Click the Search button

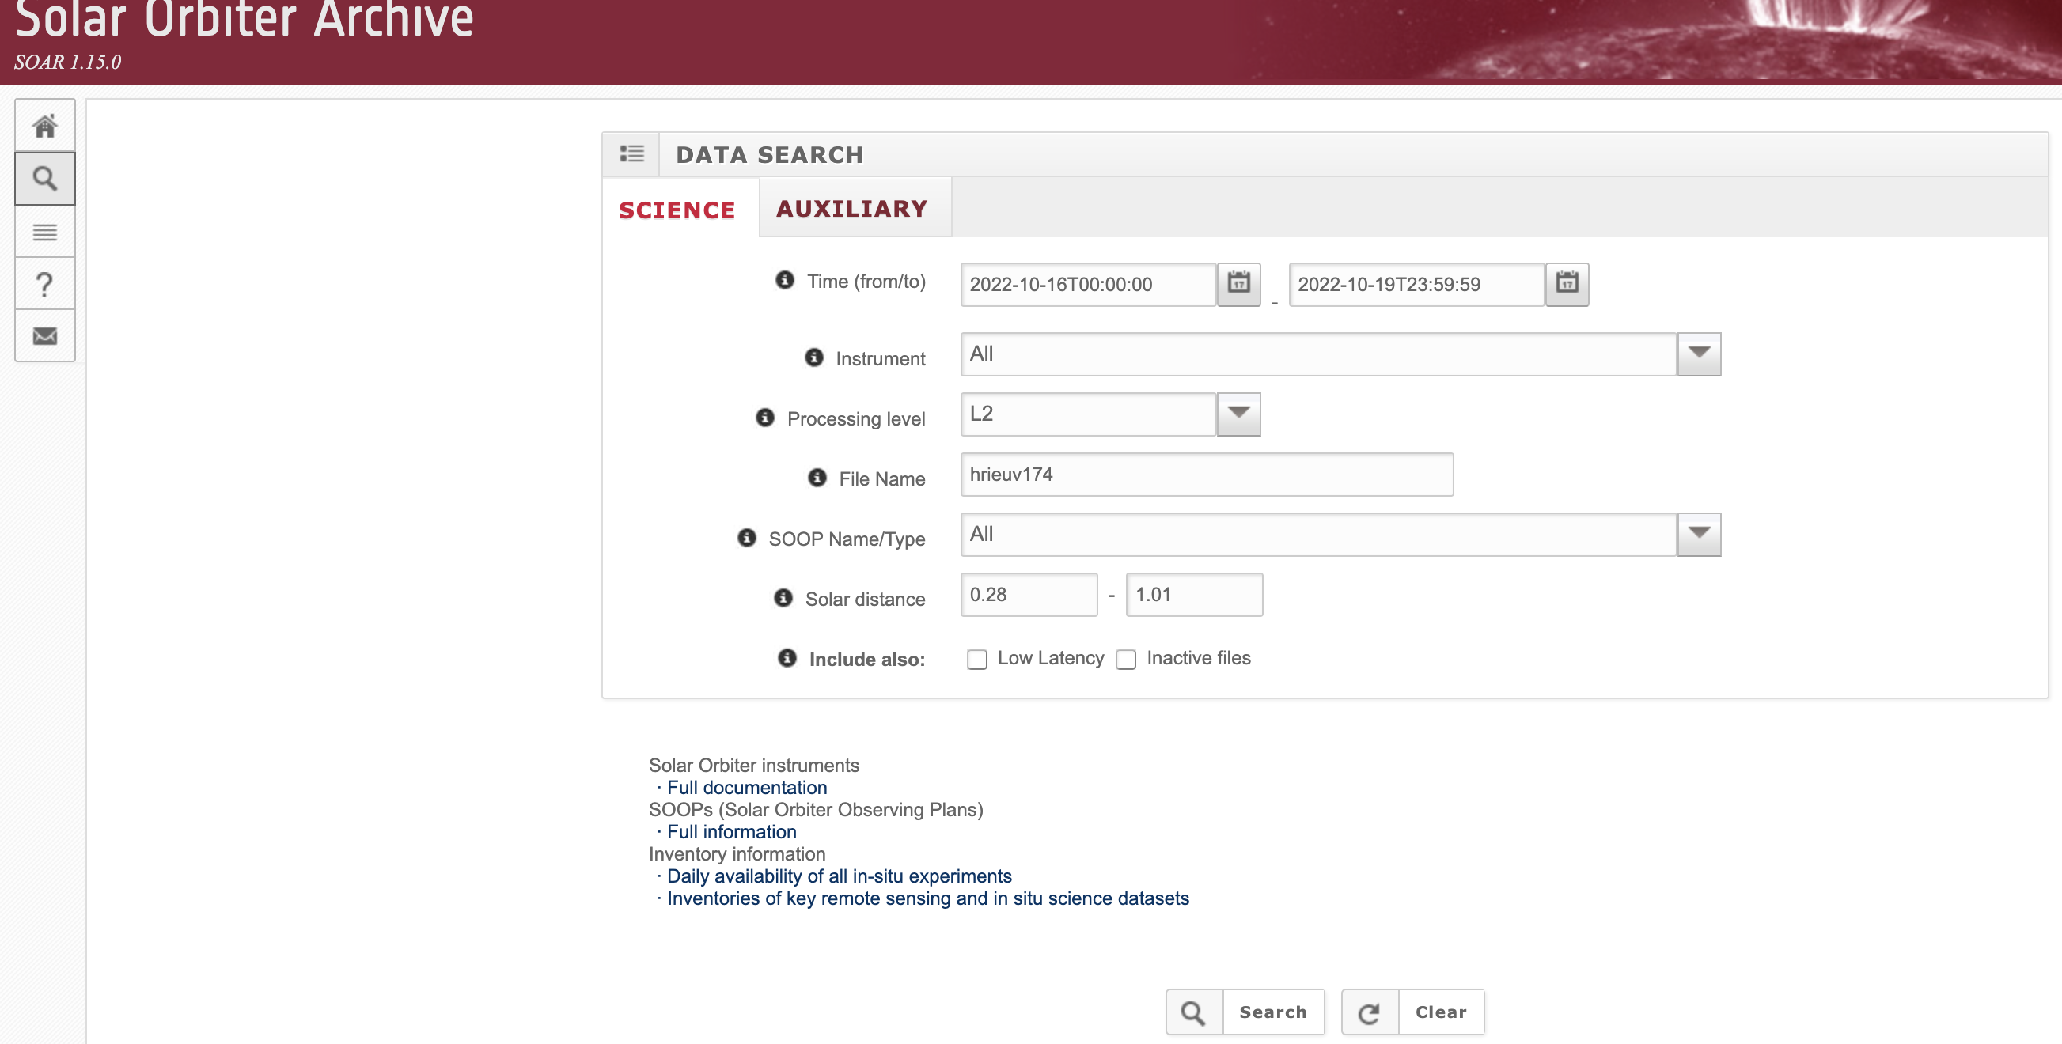pyautogui.click(x=1245, y=1013)
